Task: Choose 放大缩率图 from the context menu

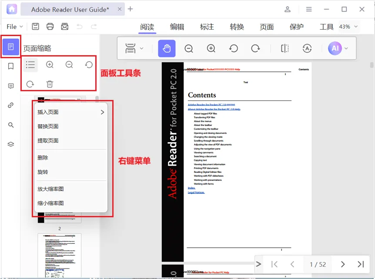Action: pos(71,189)
